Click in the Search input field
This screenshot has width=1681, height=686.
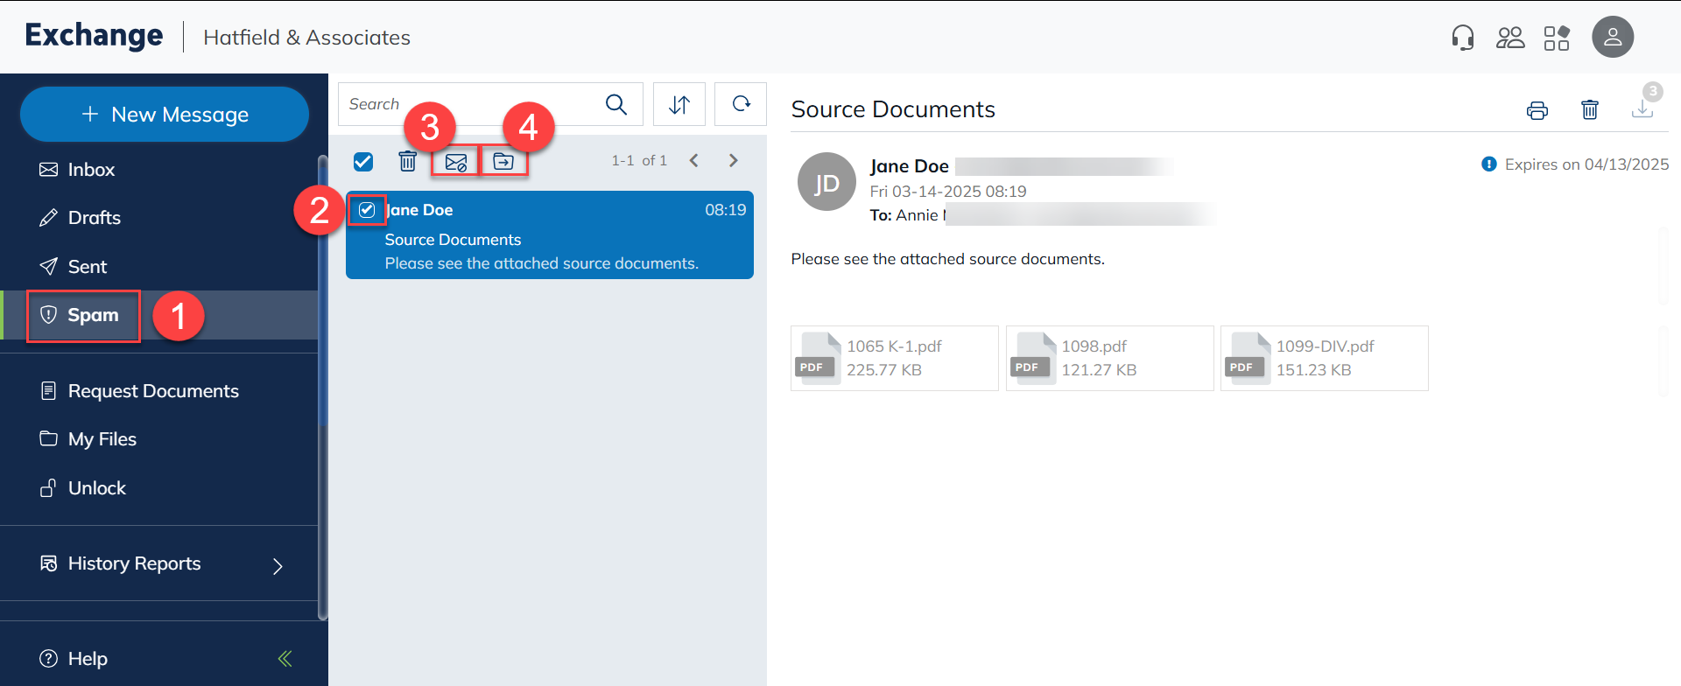tap(468, 105)
